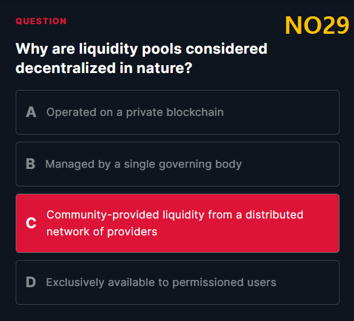
Task: Click 'governing body' text in option B
Action: click(200, 164)
